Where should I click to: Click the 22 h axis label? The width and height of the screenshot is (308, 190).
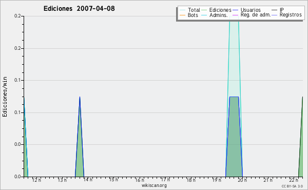(x=294, y=180)
